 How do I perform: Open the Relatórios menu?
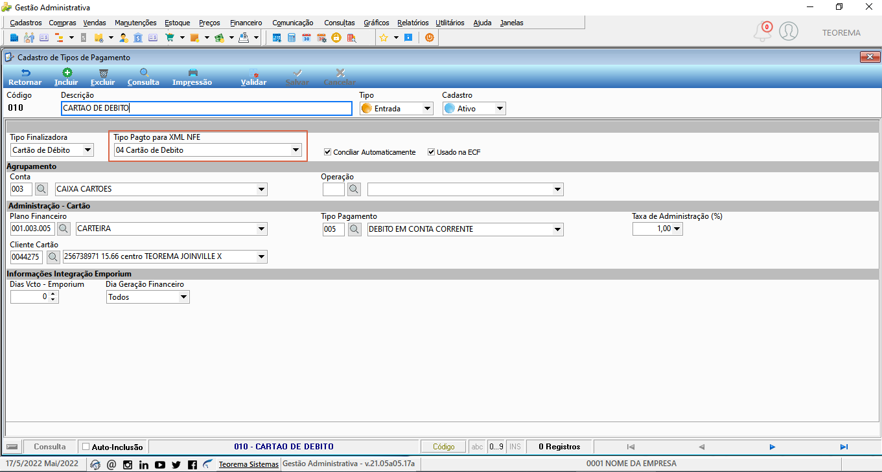(413, 23)
